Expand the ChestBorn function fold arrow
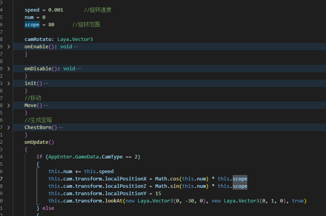 8,128
